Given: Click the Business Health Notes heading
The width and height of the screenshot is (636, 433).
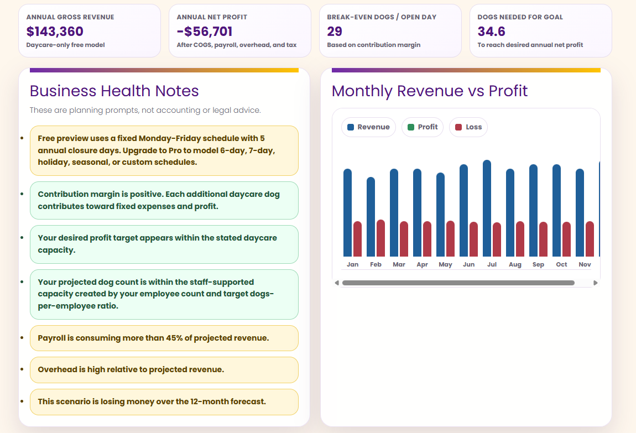Looking at the screenshot, I should (114, 91).
